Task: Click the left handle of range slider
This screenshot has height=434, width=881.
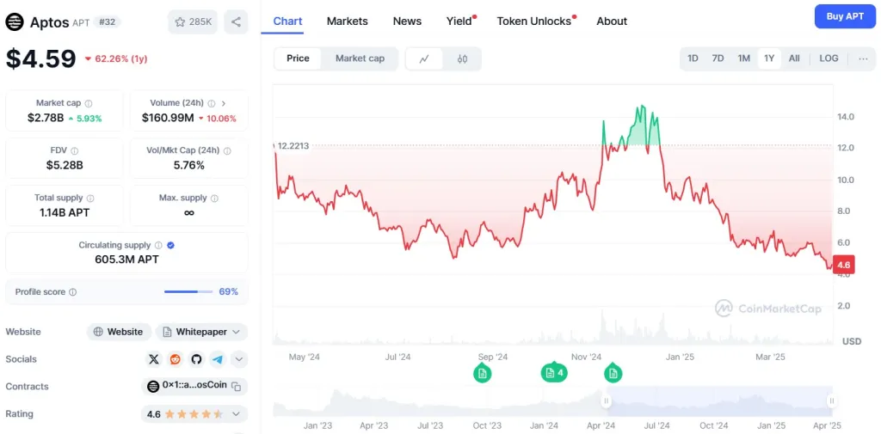Action: pyautogui.click(x=607, y=400)
